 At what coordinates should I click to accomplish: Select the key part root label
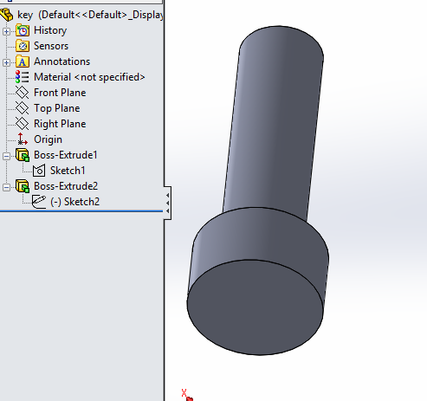coord(90,15)
